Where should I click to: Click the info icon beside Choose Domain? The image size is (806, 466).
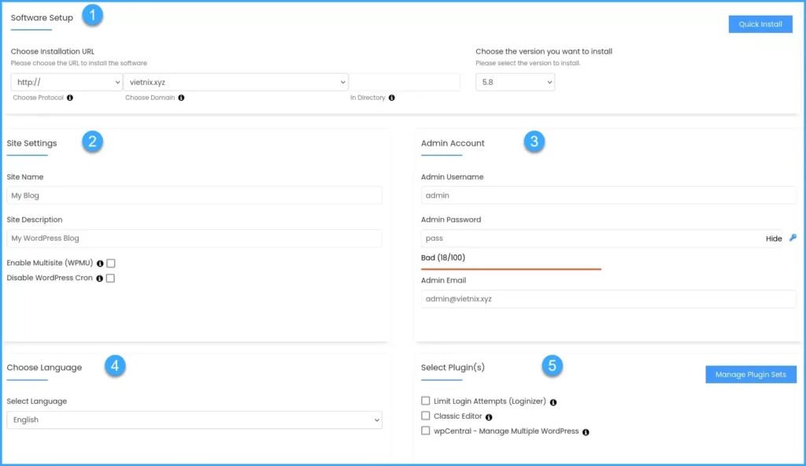pos(182,98)
